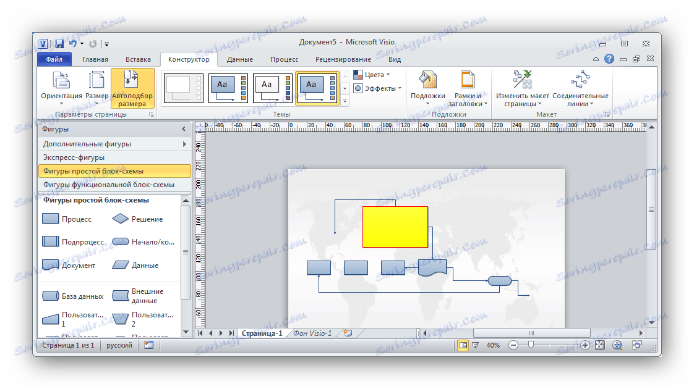Click Страница 1 из 1 status text
This screenshot has height=389, width=694.
(x=68, y=345)
